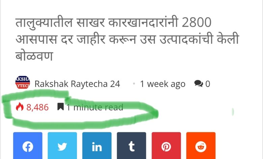The image size is (263, 159).
Task: Click the "1 minute read" label
Action: coord(95,107)
